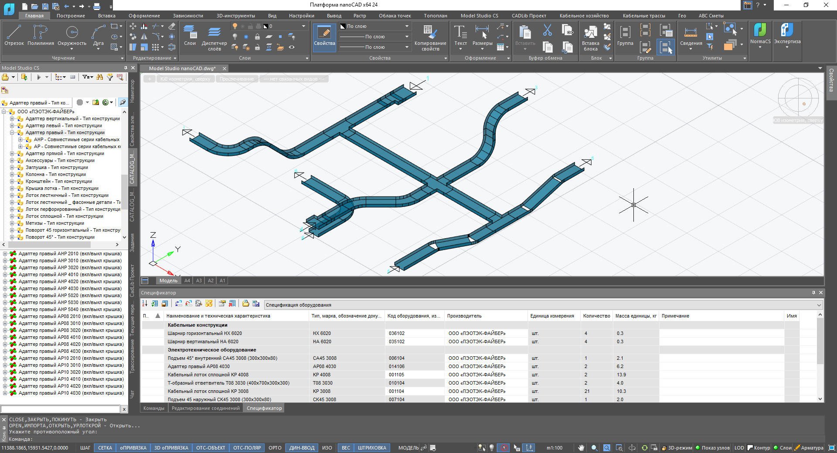Expand Адаптер левый tree node

(x=12, y=125)
